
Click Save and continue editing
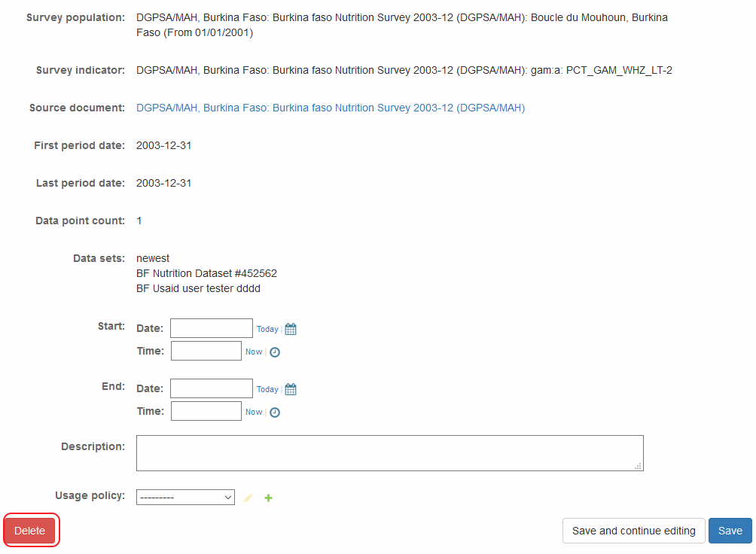pos(633,531)
